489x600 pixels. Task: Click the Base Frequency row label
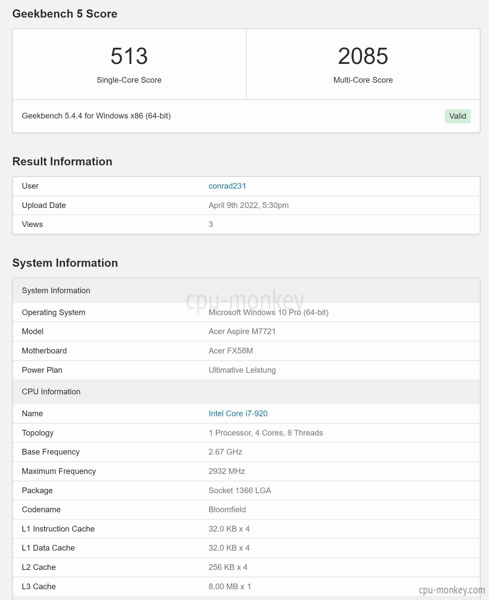50,452
